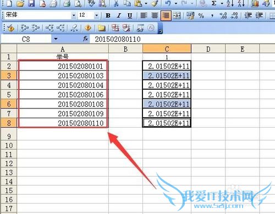Remove all auditing arrows

(x=74, y=28)
